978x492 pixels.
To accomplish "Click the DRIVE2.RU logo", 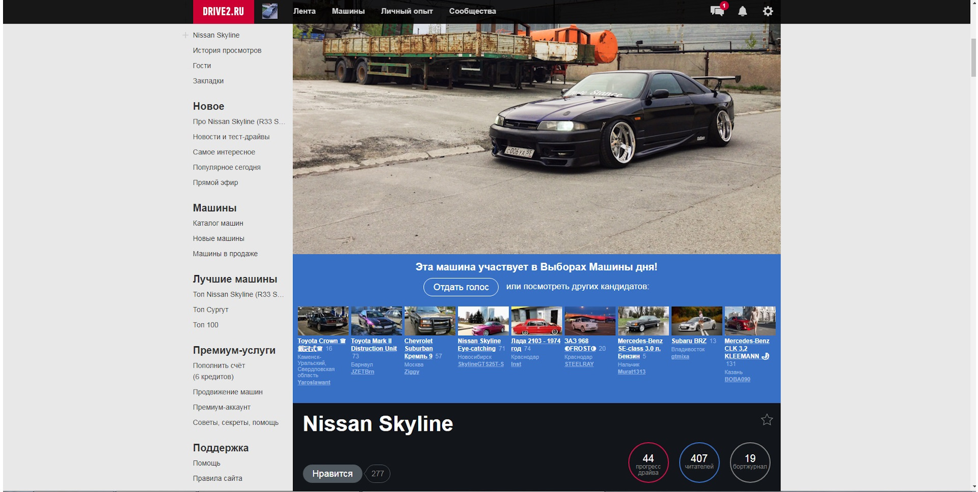I will pyautogui.click(x=223, y=11).
